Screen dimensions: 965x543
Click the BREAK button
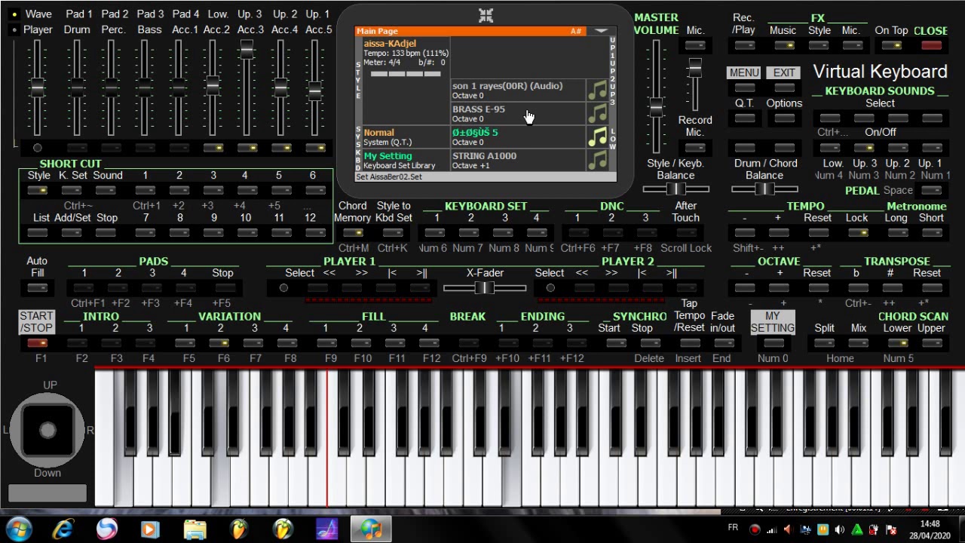[467, 343]
